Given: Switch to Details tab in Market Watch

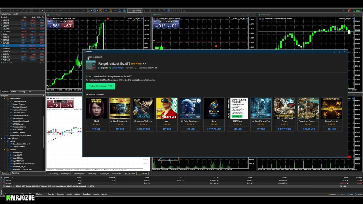Looking at the screenshot, I should (x=14, y=92).
